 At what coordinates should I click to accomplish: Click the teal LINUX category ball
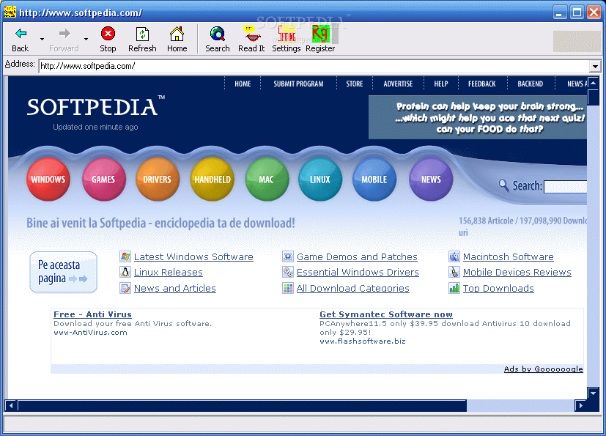[x=320, y=180]
